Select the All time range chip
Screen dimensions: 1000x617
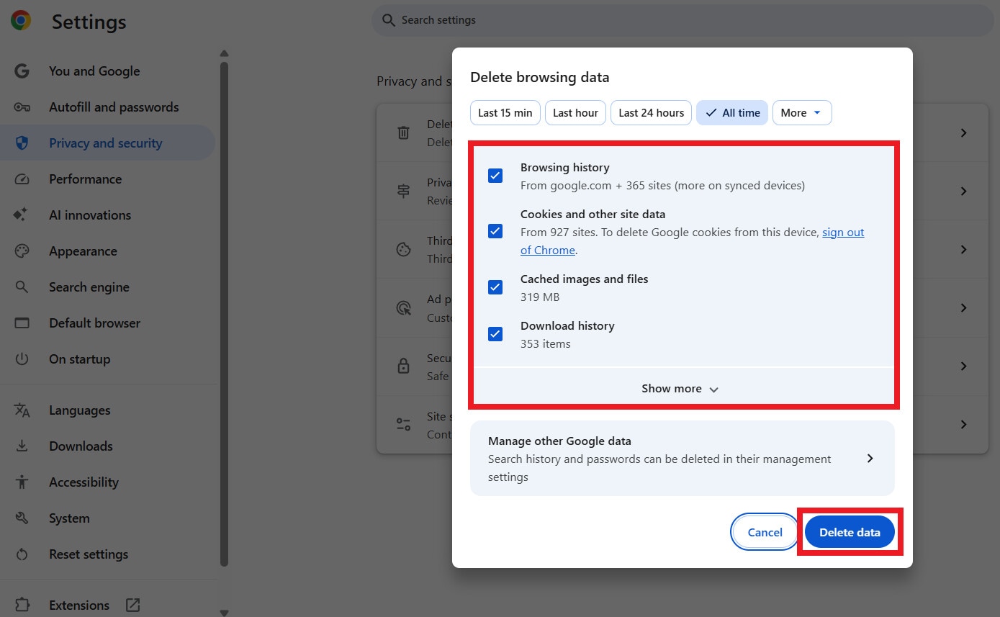[x=732, y=113]
